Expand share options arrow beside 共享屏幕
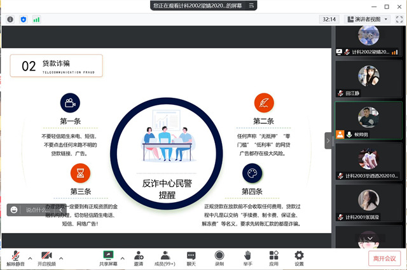The width and height of the screenshot is (407, 270). (x=123, y=259)
